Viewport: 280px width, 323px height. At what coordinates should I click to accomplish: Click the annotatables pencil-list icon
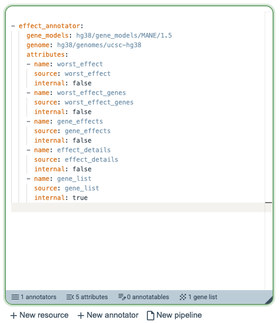tap(122, 297)
